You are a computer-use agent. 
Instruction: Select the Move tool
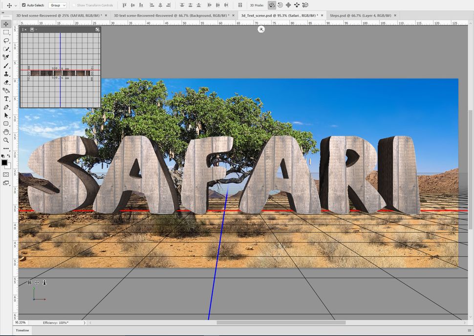pos(6,22)
